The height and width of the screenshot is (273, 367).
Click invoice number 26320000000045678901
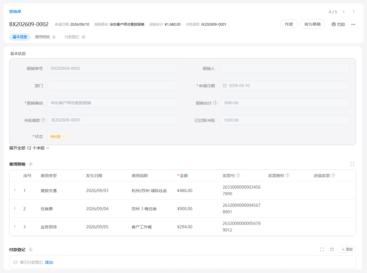[x=242, y=208]
